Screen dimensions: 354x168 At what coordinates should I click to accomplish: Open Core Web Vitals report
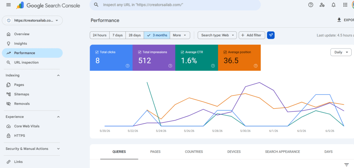[x=27, y=126]
